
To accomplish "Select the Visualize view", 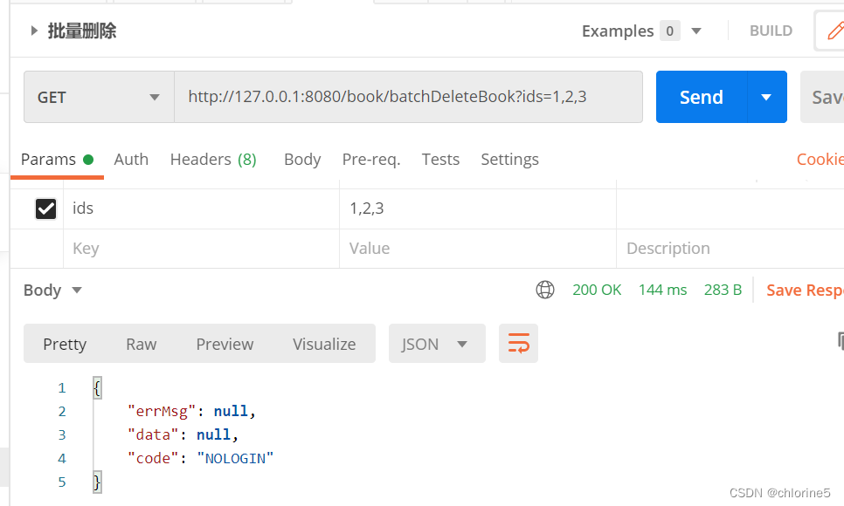I will [x=324, y=344].
